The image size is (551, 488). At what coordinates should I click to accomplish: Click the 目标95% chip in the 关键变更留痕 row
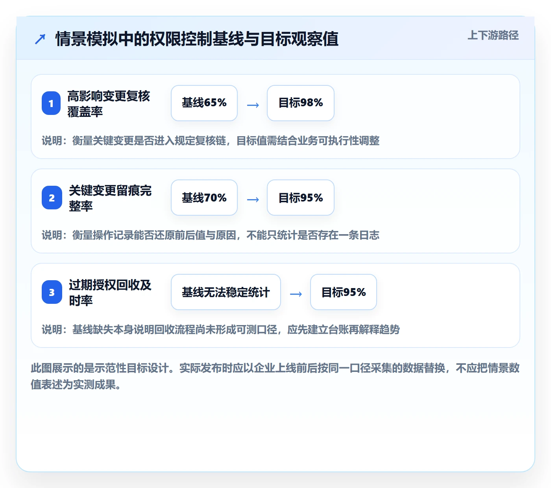[x=301, y=198]
